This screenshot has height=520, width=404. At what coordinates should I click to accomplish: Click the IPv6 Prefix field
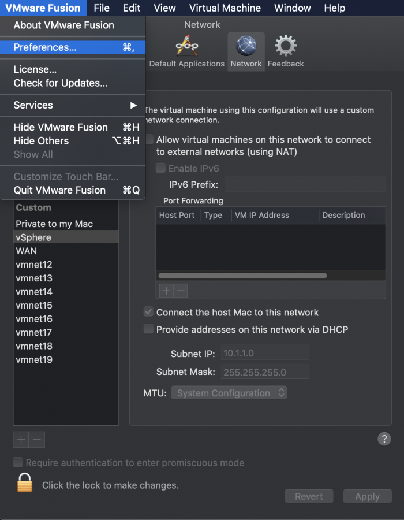[305, 184]
